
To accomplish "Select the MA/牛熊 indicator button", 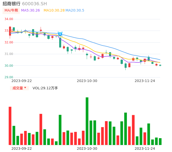I will point(11,11).
